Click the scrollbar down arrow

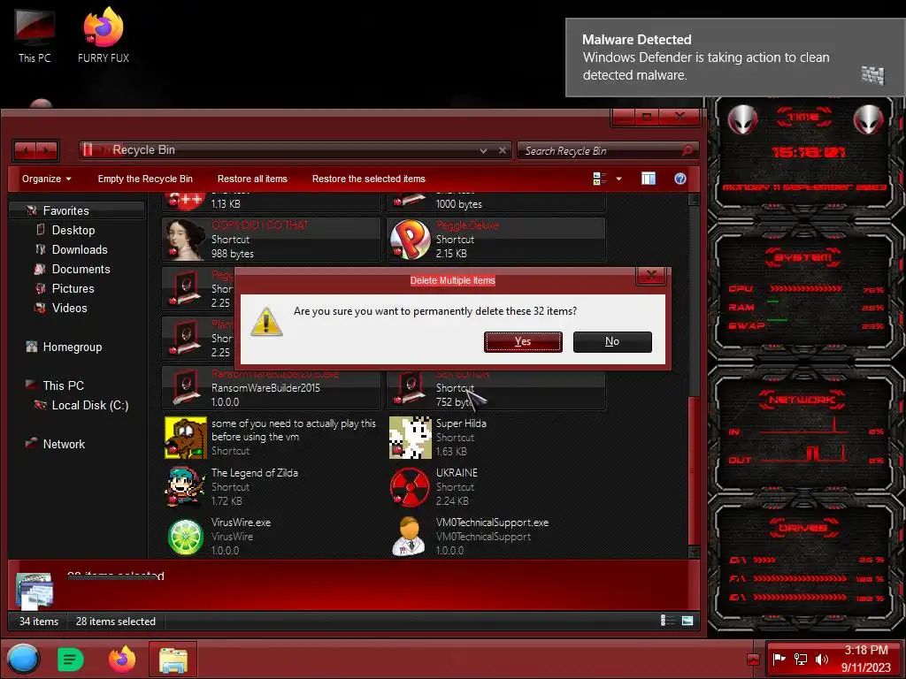coord(694,552)
